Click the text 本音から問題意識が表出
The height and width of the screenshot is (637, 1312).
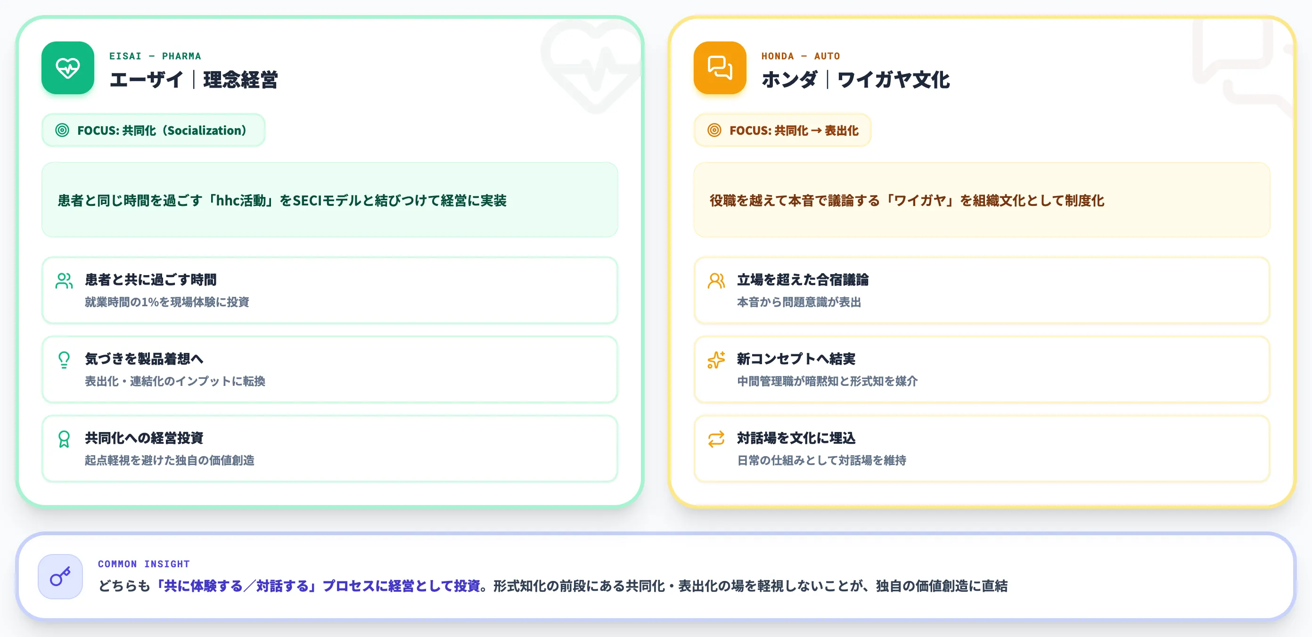[799, 302]
